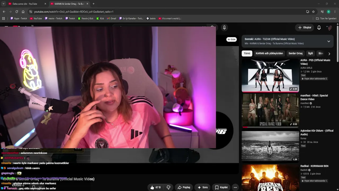
Task: Start voice search with the microphone
Action: coord(224,27)
